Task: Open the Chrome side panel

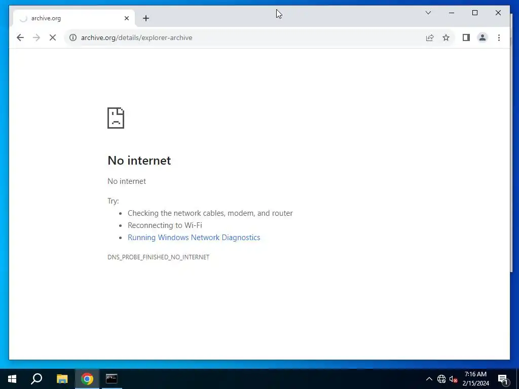Action: (x=466, y=37)
